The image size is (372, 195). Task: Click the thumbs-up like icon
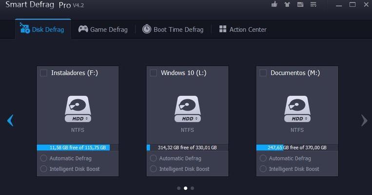point(274,4)
